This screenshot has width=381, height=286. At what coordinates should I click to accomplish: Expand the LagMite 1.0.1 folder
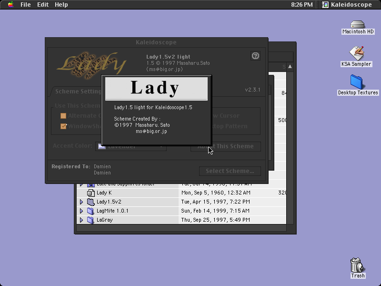81,211
